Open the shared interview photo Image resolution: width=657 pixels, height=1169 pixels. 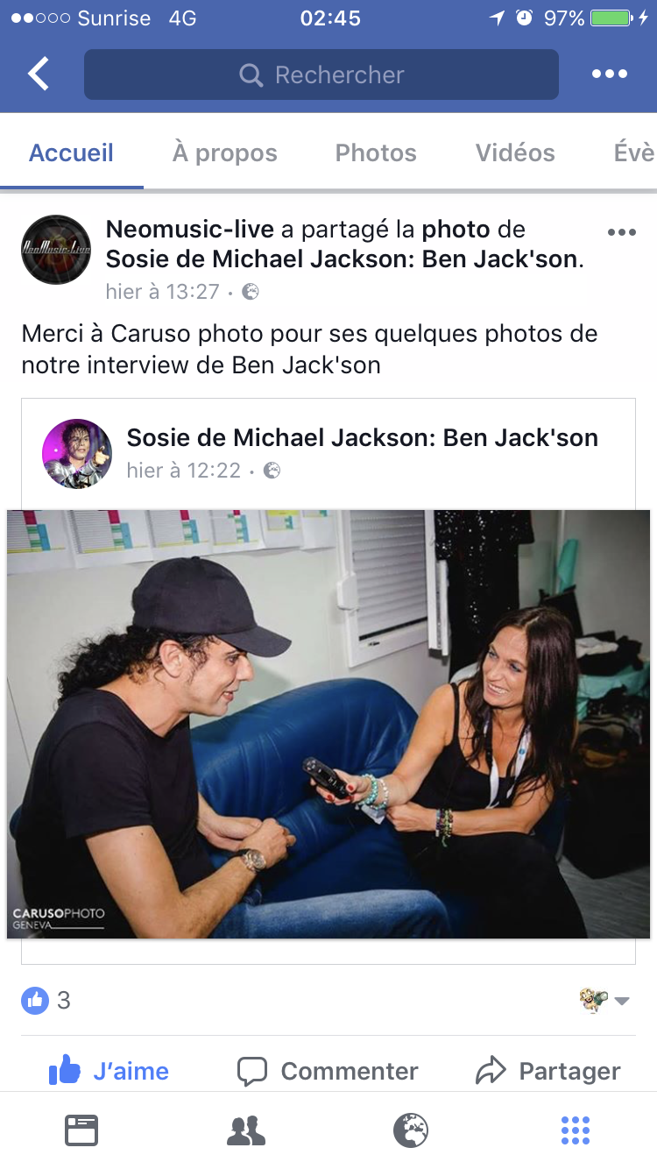point(328,724)
